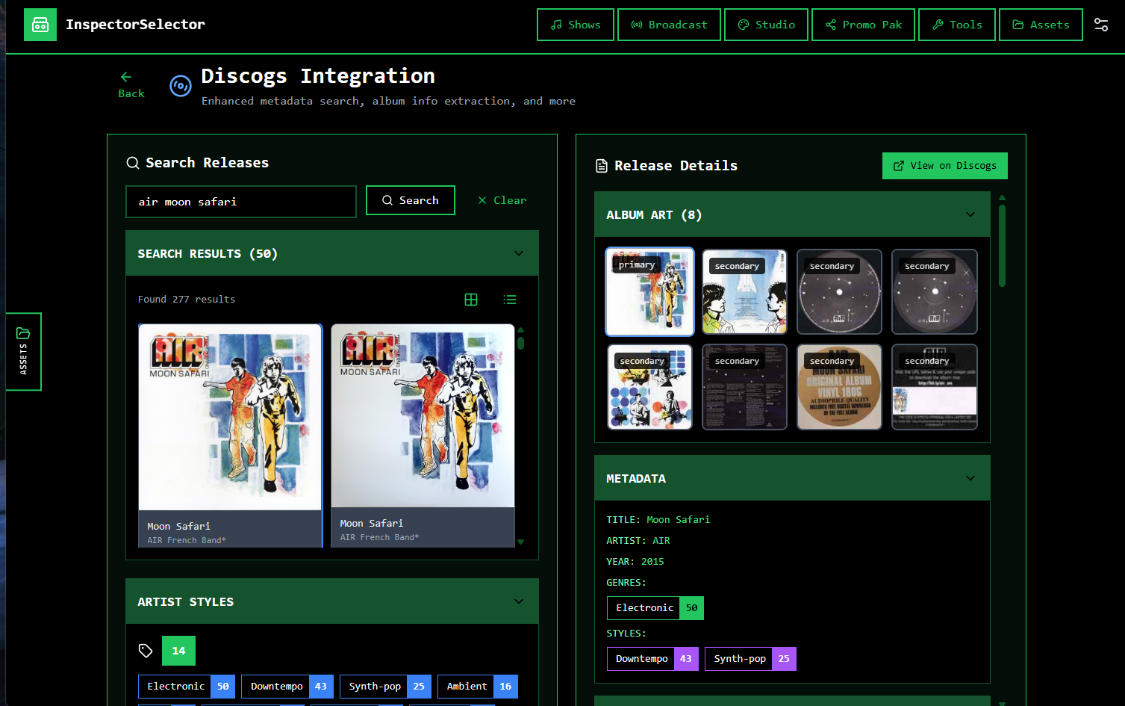Click the artist styles tag icon
The height and width of the screenshot is (706, 1125).
click(x=146, y=651)
